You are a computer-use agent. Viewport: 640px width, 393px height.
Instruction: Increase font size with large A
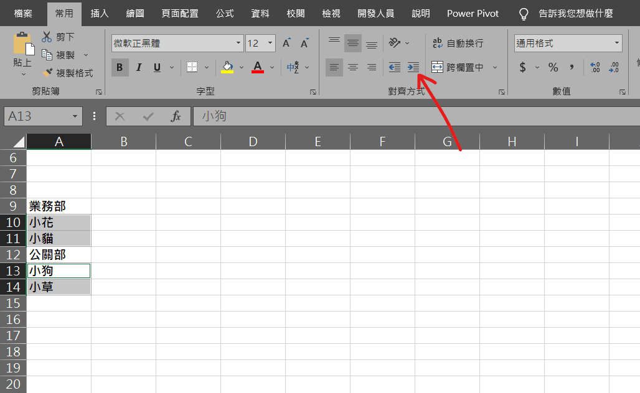click(x=286, y=43)
